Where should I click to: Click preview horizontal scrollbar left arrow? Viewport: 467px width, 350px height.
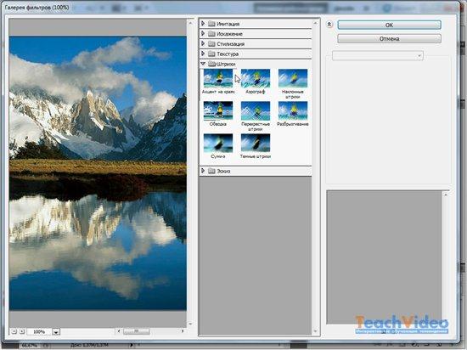pyautogui.click(x=119, y=331)
